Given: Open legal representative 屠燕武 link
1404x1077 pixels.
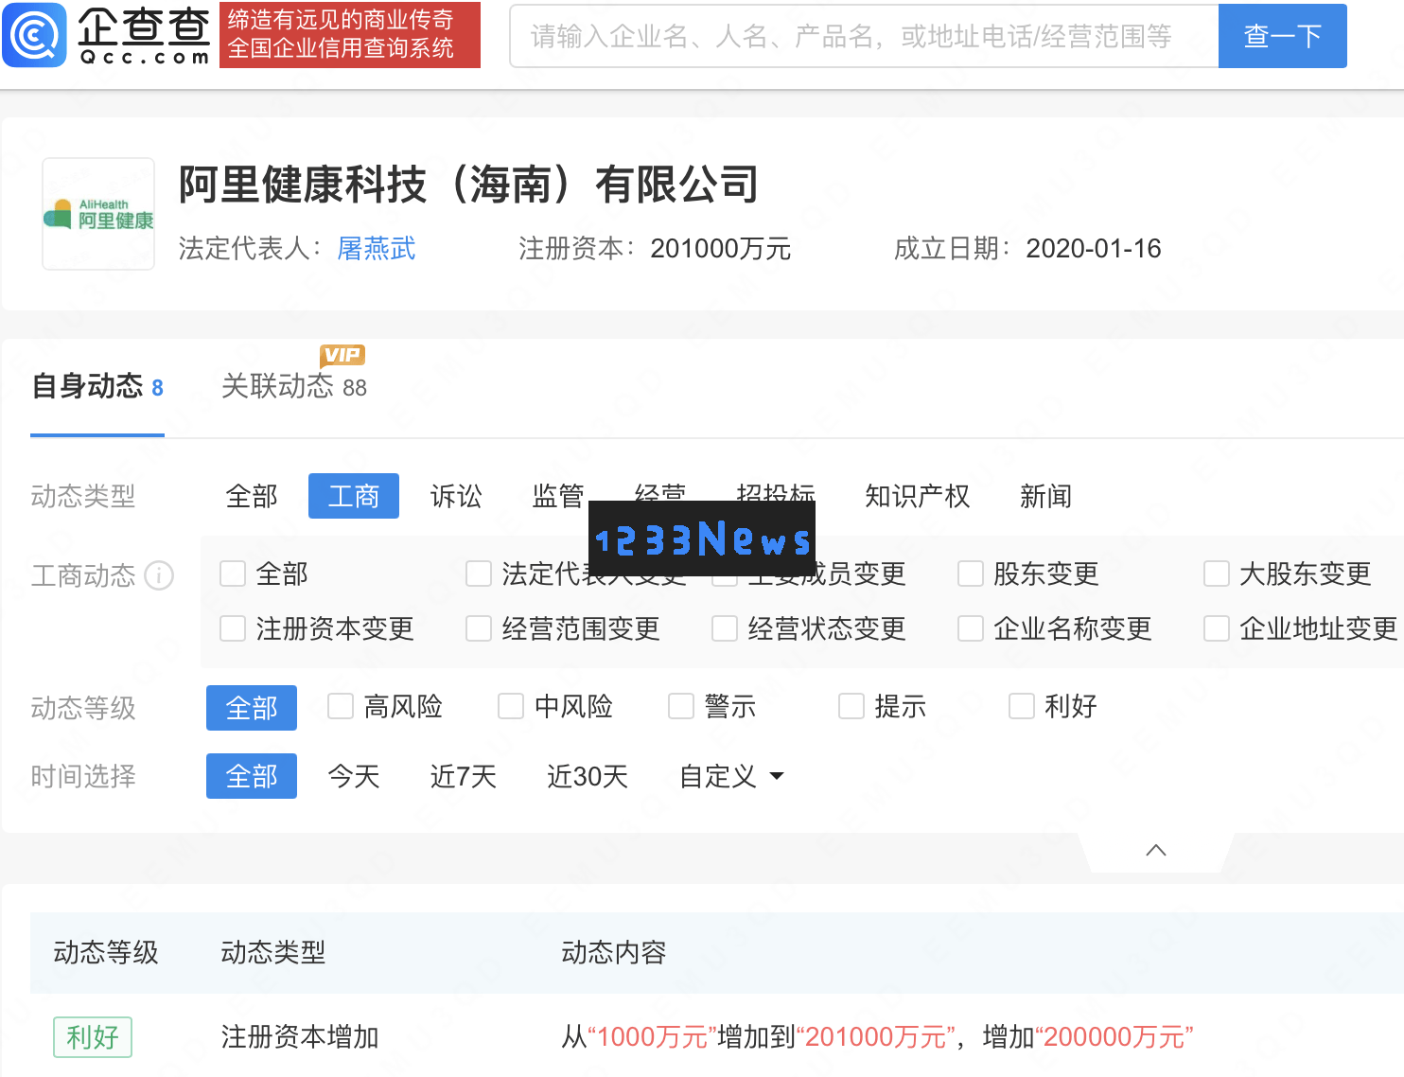Looking at the screenshot, I should pyautogui.click(x=377, y=249).
